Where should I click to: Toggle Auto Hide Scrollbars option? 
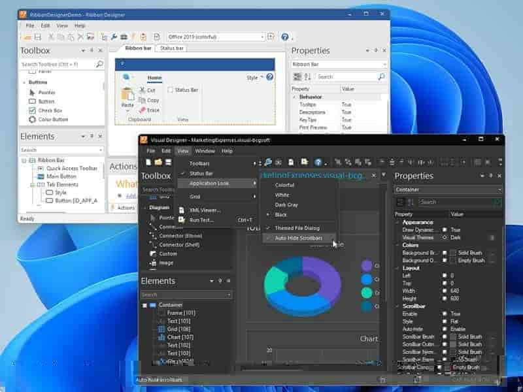click(299, 238)
